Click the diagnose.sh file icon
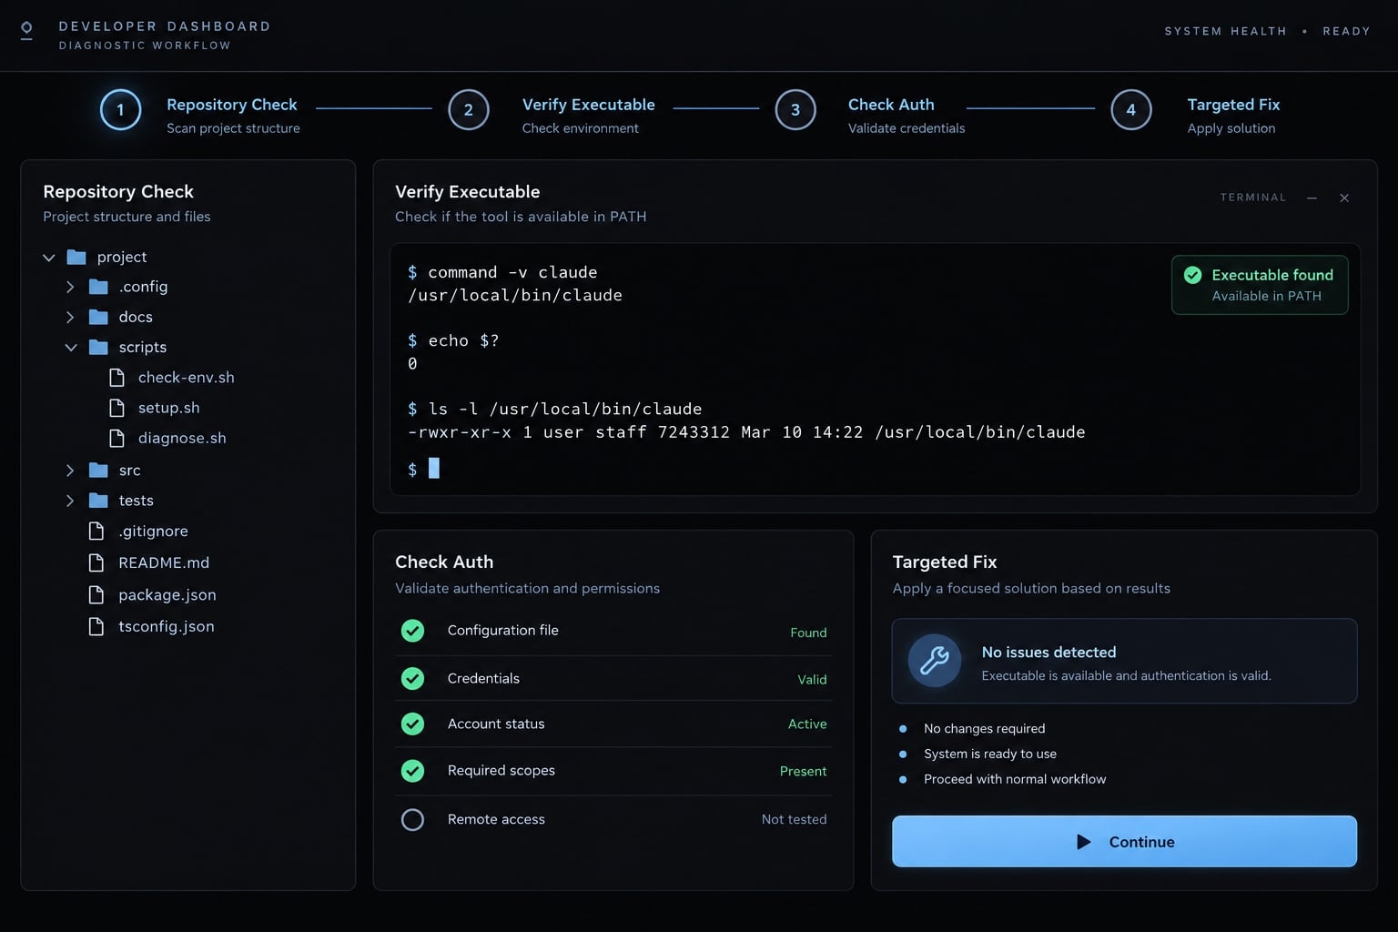Image resolution: width=1398 pixels, height=932 pixels. (x=116, y=439)
